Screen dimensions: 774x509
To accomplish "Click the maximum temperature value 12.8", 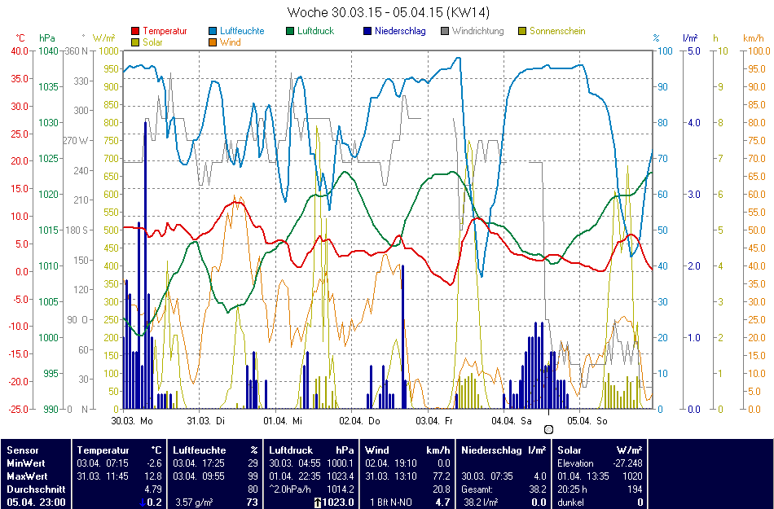I will [153, 476].
